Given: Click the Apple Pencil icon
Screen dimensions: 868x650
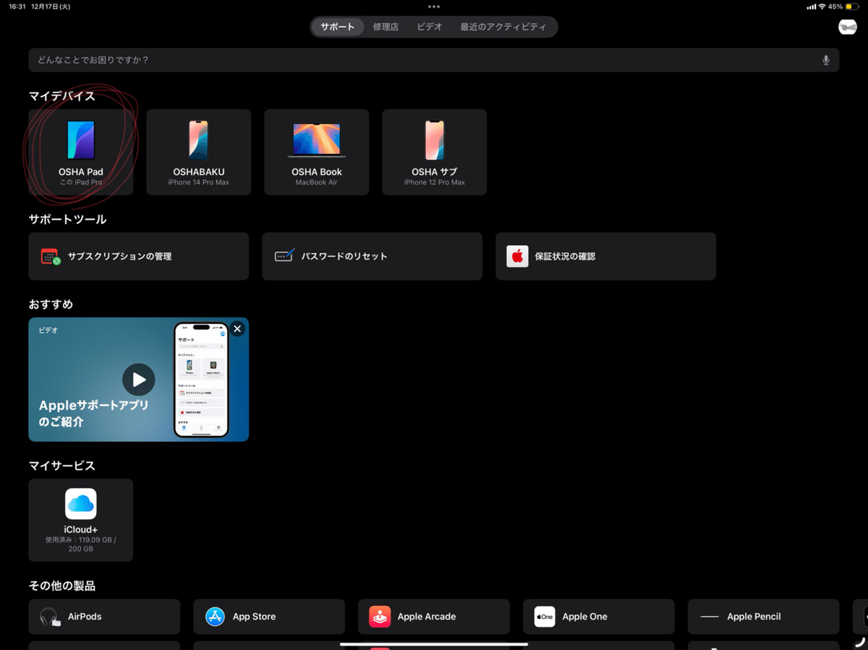Looking at the screenshot, I should click(710, 617).
